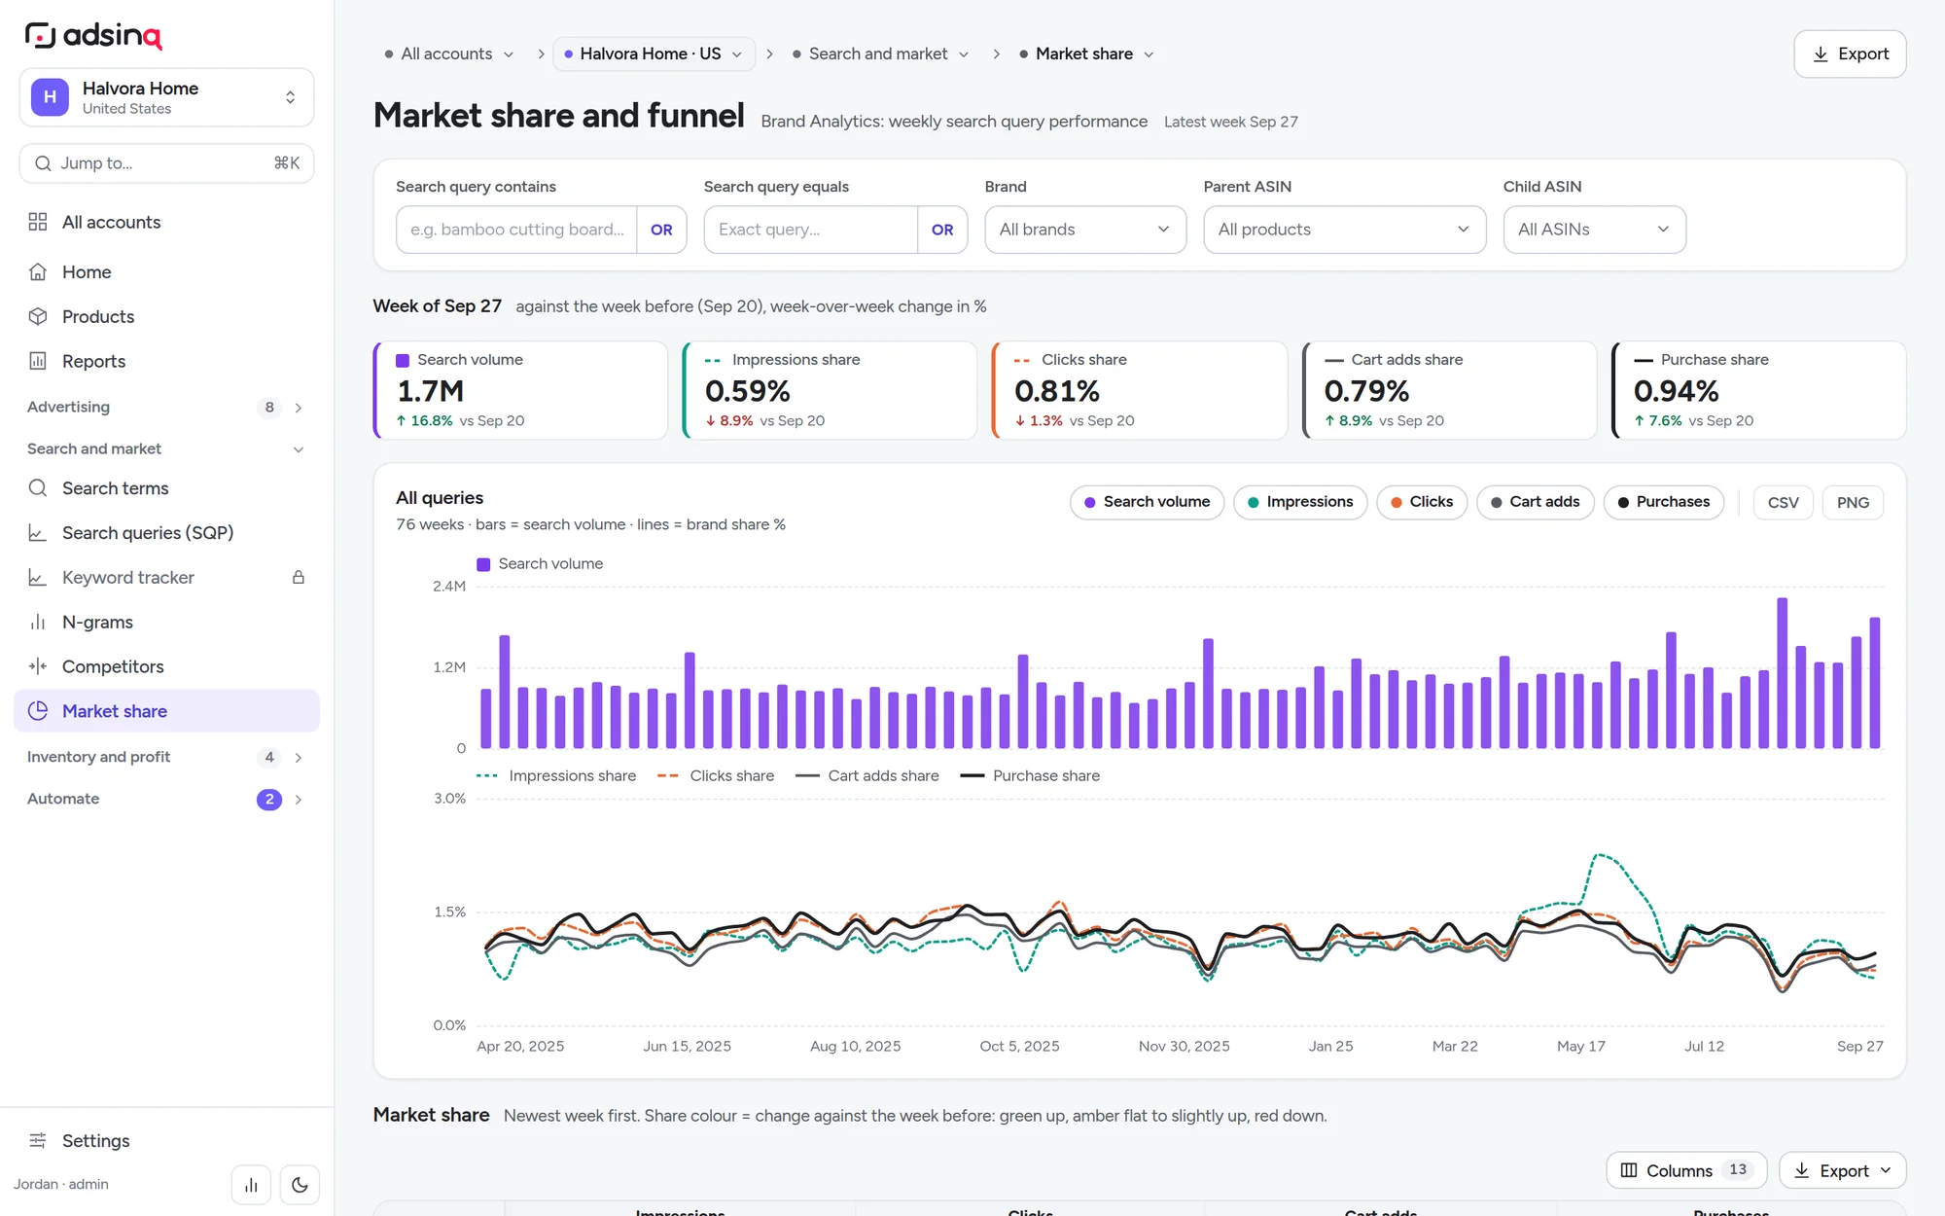Click the Exact query input field
Viewport: 1945px width, 1216px height.
(x=811, y=230)
